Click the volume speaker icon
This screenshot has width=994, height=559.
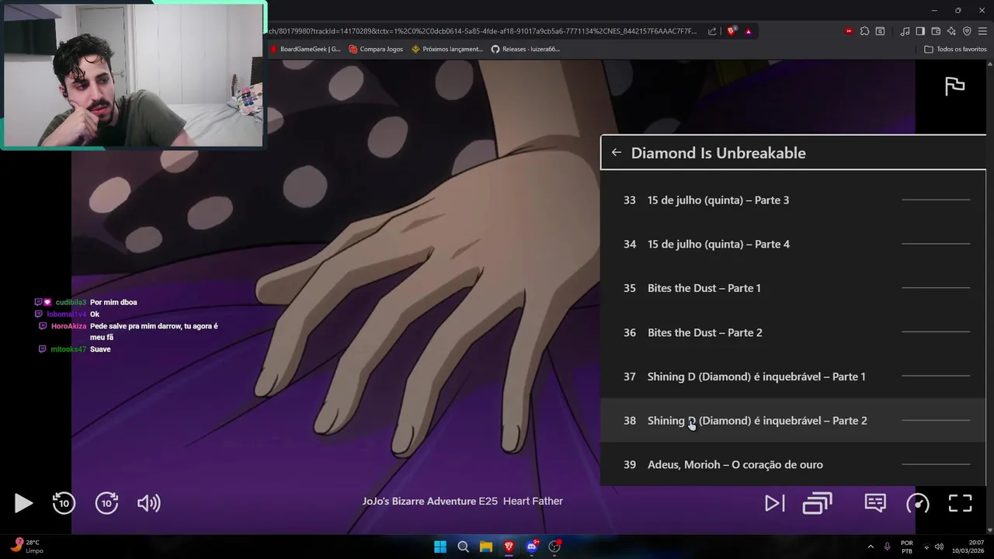tap(148, 503)
